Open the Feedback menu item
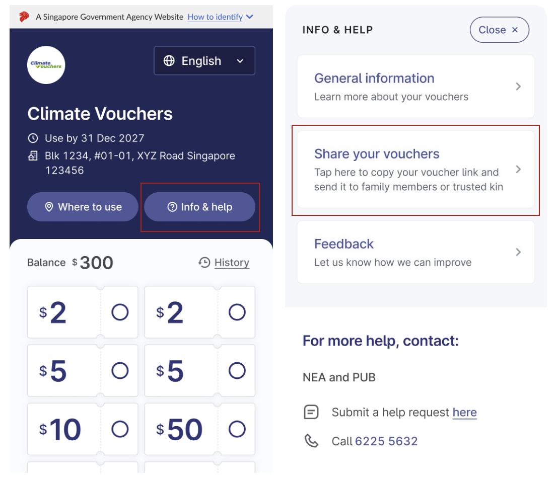Viewport: 555px width, 482px height. pos(416,252)
